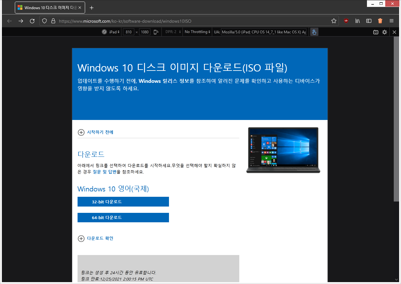Open the DPR dropdown

click(173, 32)
